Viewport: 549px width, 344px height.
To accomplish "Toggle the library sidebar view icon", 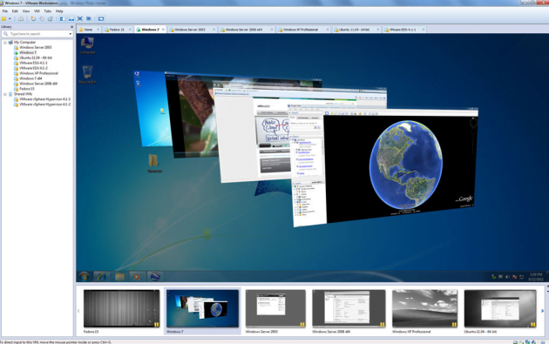I will tap(63, 18).
